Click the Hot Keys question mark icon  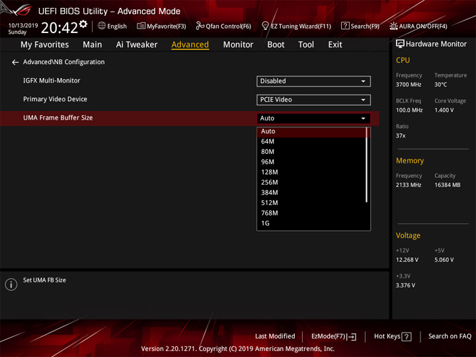pyautogui.click(x=407, y=337)
